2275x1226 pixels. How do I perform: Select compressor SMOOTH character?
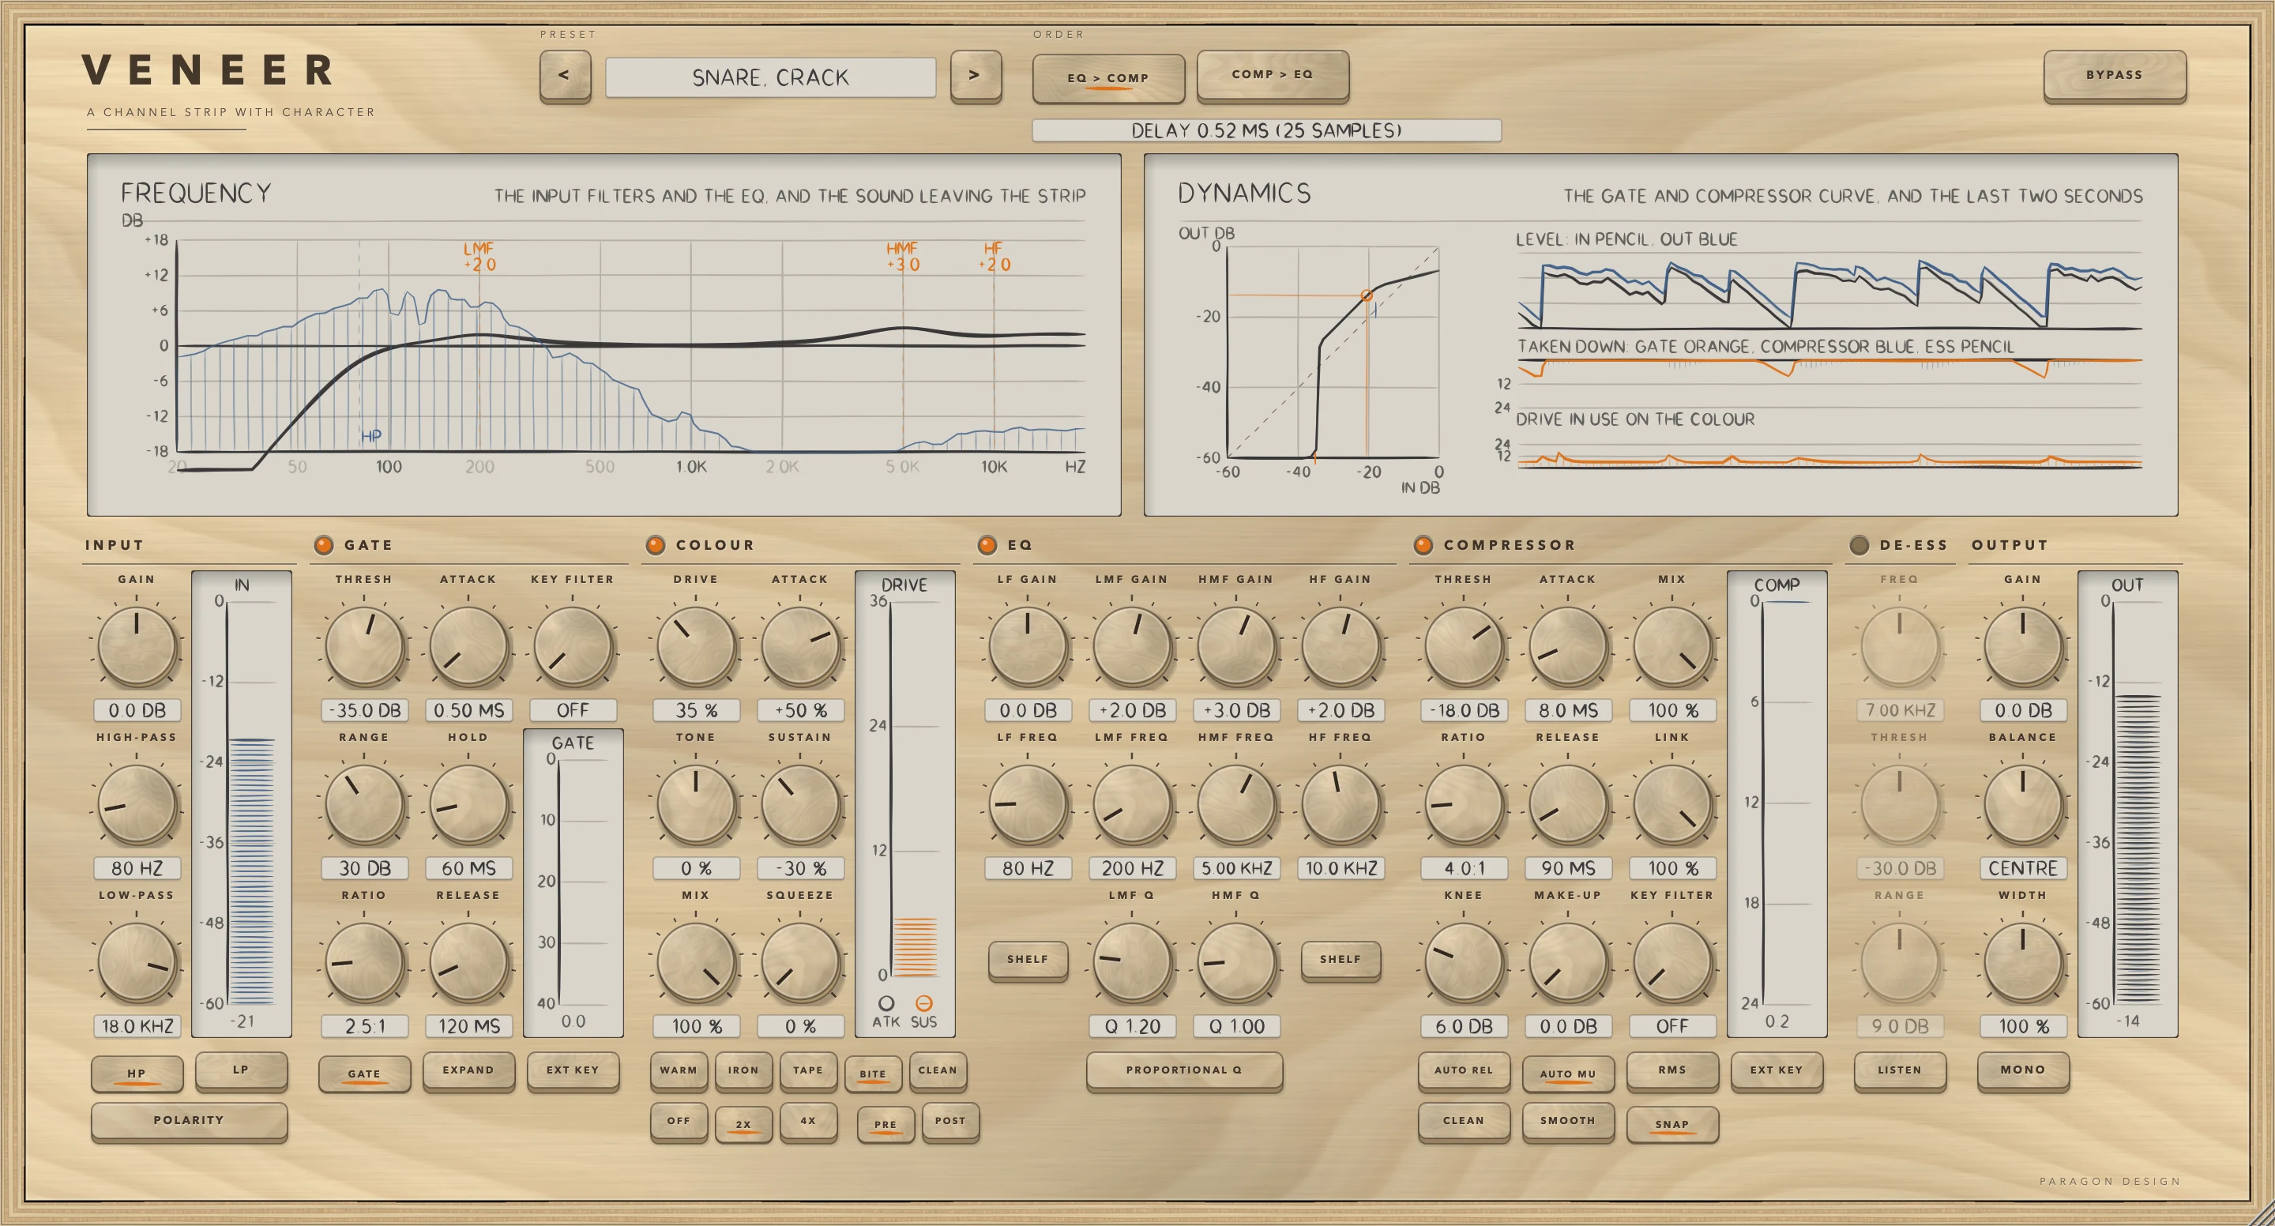pyautogui.click(x=1567, y=1122)
